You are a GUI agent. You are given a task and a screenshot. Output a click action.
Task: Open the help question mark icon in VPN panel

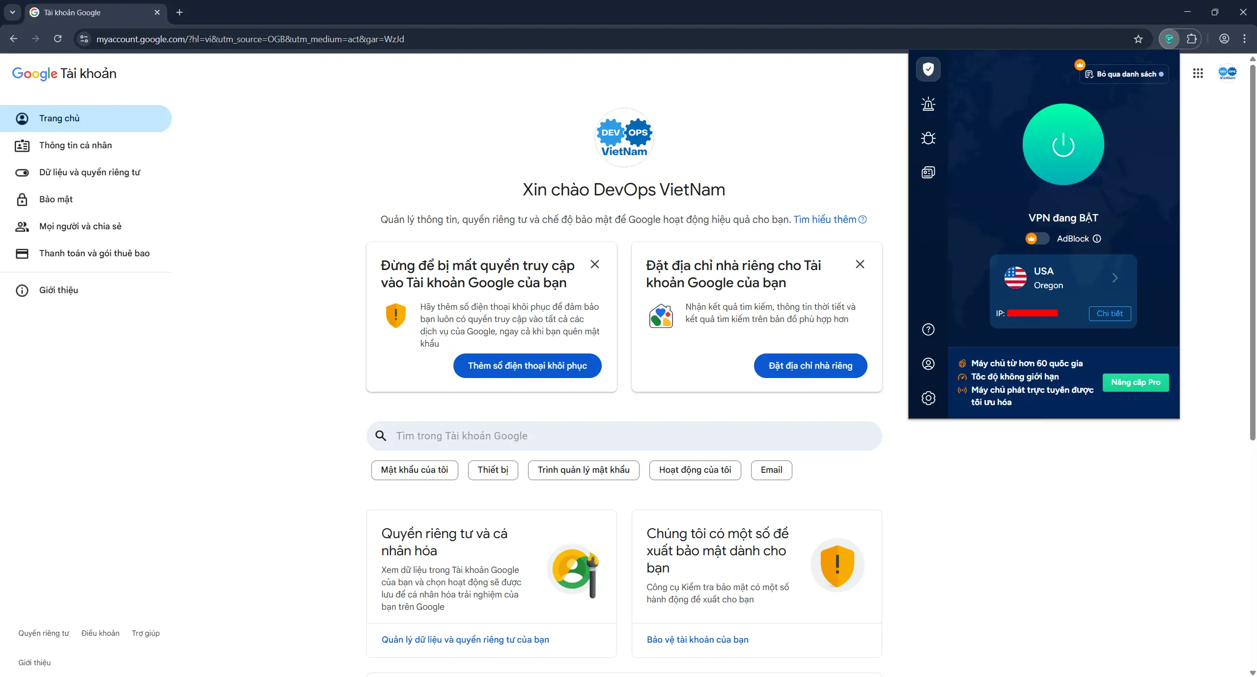(x=928, y=329)
